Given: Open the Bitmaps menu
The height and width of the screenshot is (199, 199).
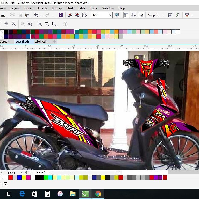Looking at the screenshot, I should click(x=57, y=8).
